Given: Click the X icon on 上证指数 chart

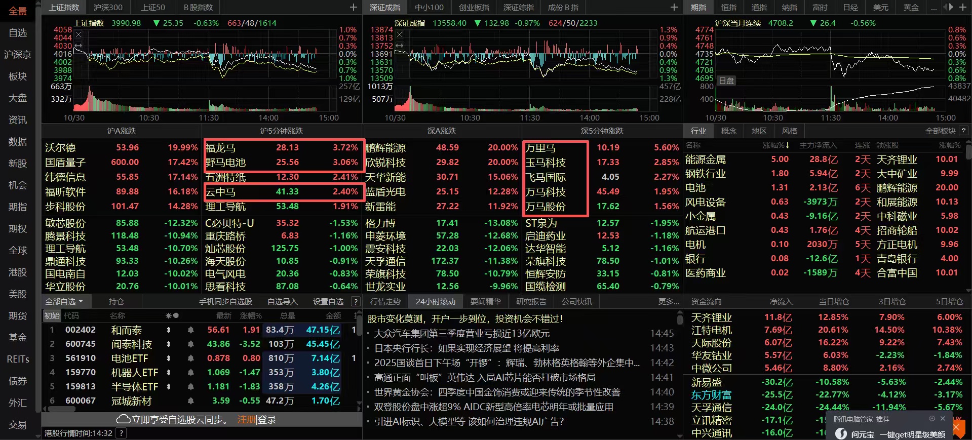Looking at the screenshot, I should click(79, 35).
